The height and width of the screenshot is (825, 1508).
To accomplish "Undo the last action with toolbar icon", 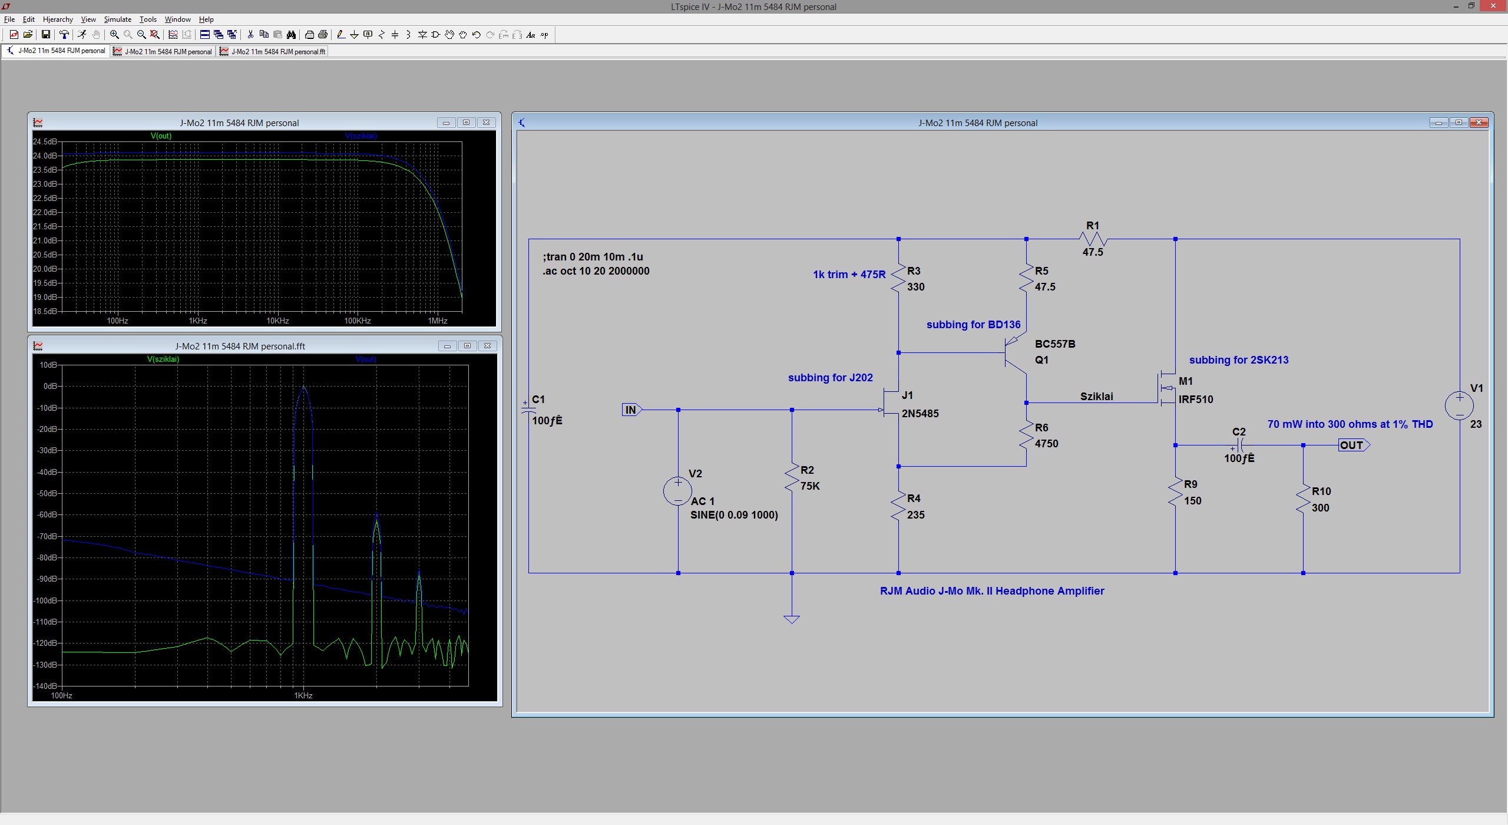I will click(x=477, y=35).
